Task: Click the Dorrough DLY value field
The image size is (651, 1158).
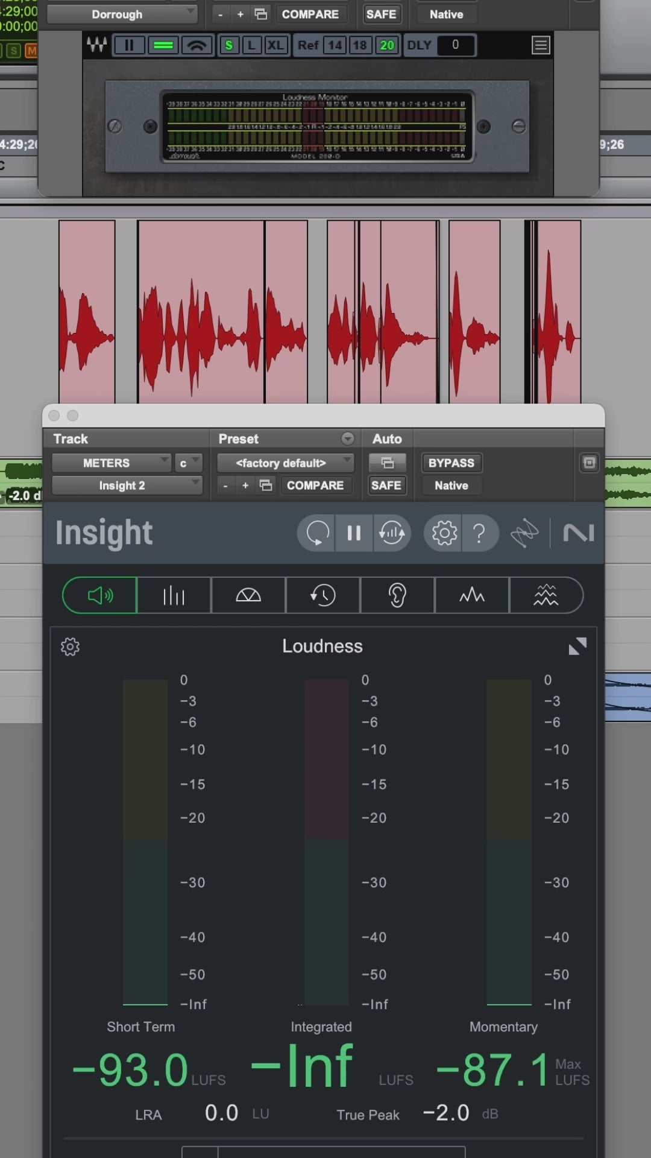Action: click(455, 45)
